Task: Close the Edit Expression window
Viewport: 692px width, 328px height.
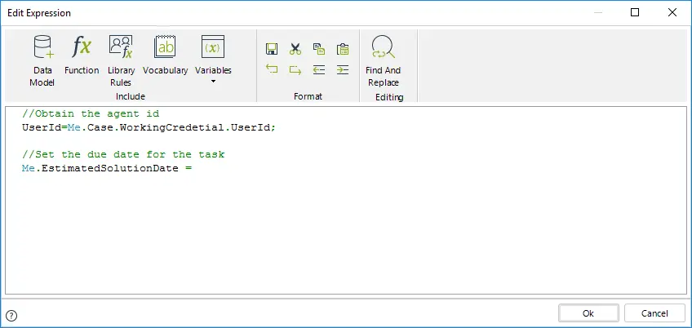Action: coord(672,13)
